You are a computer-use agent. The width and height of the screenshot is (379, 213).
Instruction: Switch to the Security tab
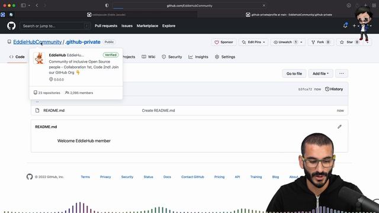(x=172, y=57)
